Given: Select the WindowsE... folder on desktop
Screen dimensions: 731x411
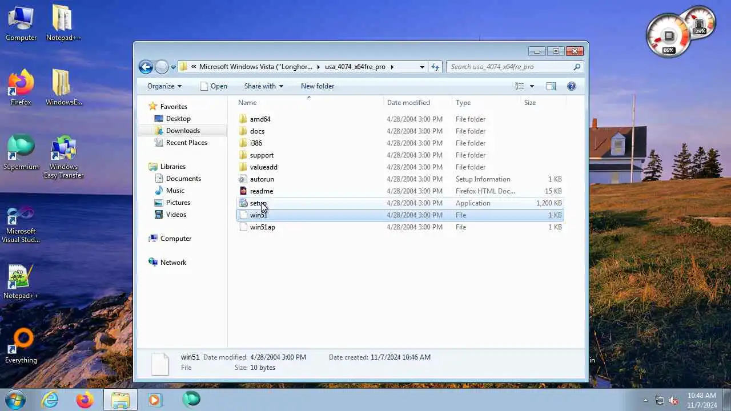Looking at the screenshot, I should (63, 88).
